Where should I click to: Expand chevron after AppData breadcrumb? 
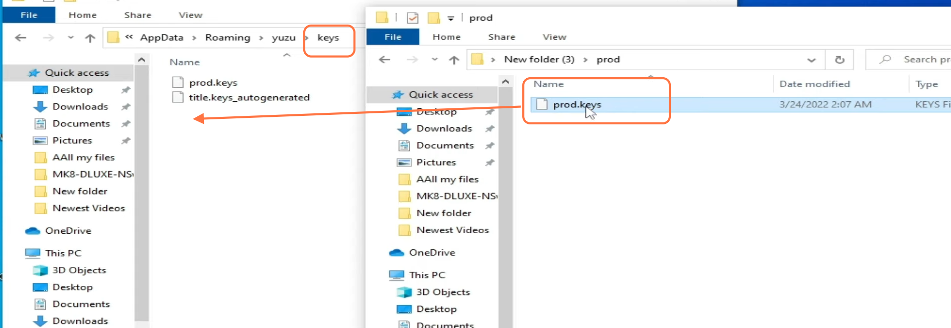[x=194, y=38]
